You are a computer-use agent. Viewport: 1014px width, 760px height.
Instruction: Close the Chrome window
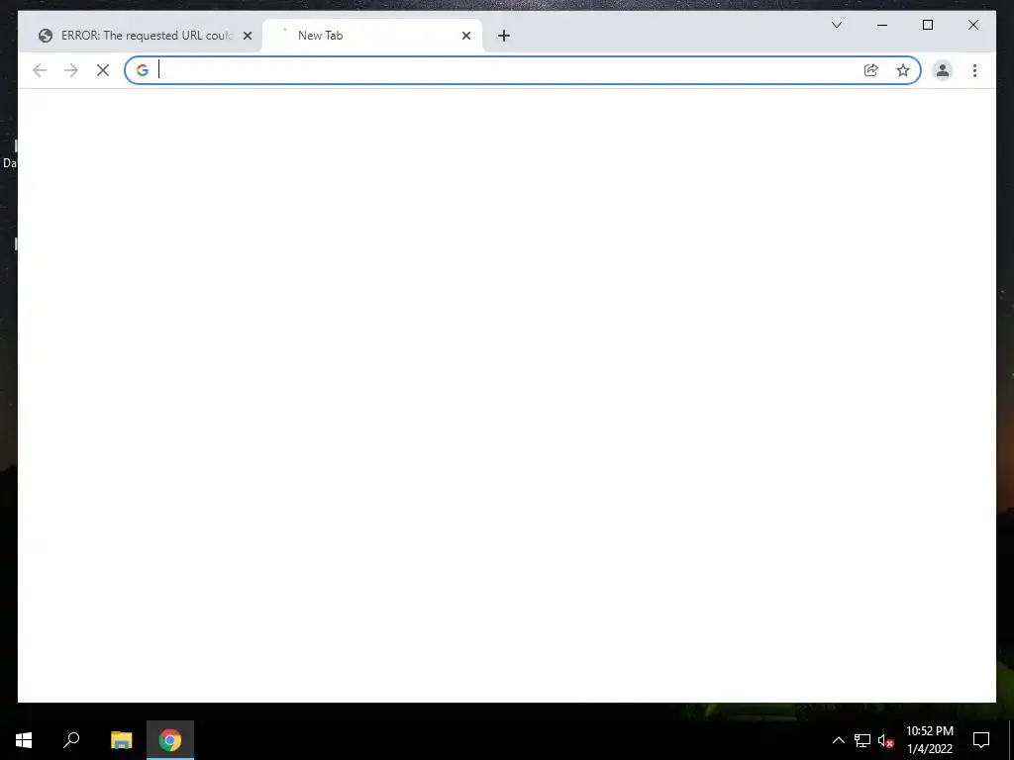[972, 25]
